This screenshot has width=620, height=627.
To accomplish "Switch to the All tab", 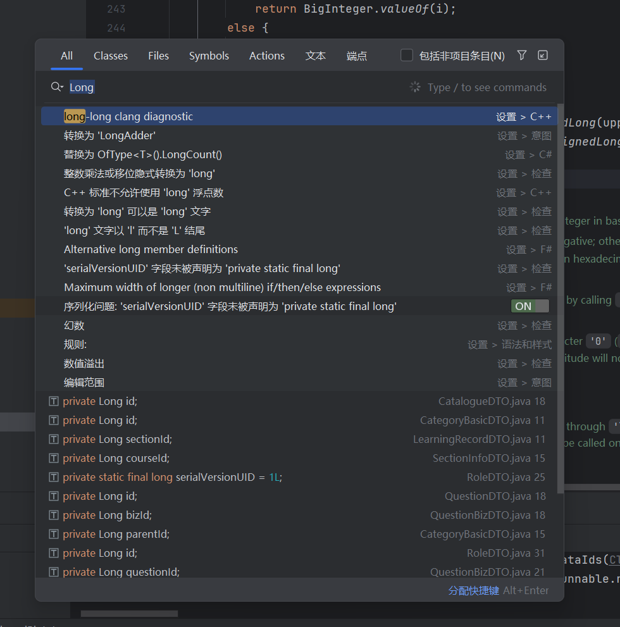I will (67, 56).
